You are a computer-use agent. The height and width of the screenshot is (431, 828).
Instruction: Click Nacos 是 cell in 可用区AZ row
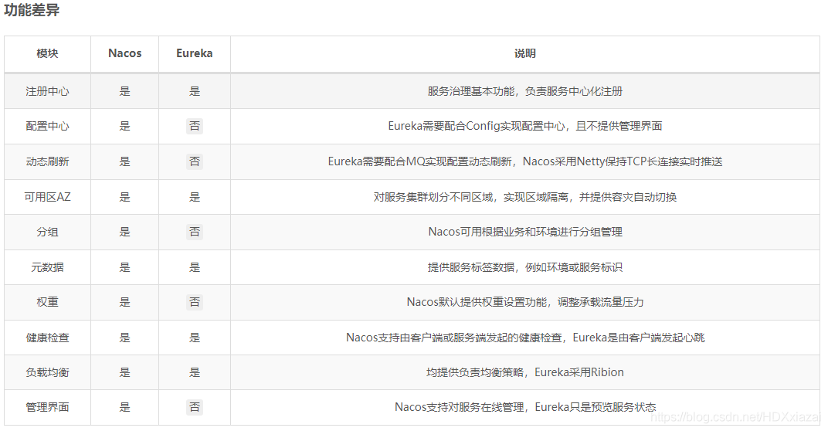coord(124,197)
